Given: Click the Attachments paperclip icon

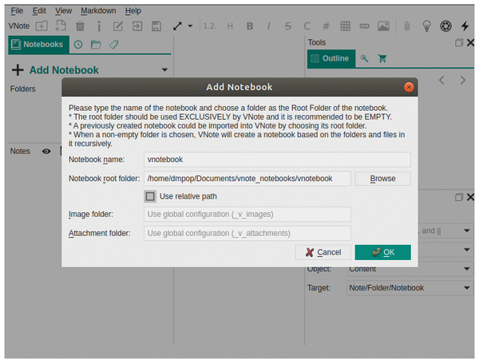Looking at the screenshot, I should coord(407,26).
